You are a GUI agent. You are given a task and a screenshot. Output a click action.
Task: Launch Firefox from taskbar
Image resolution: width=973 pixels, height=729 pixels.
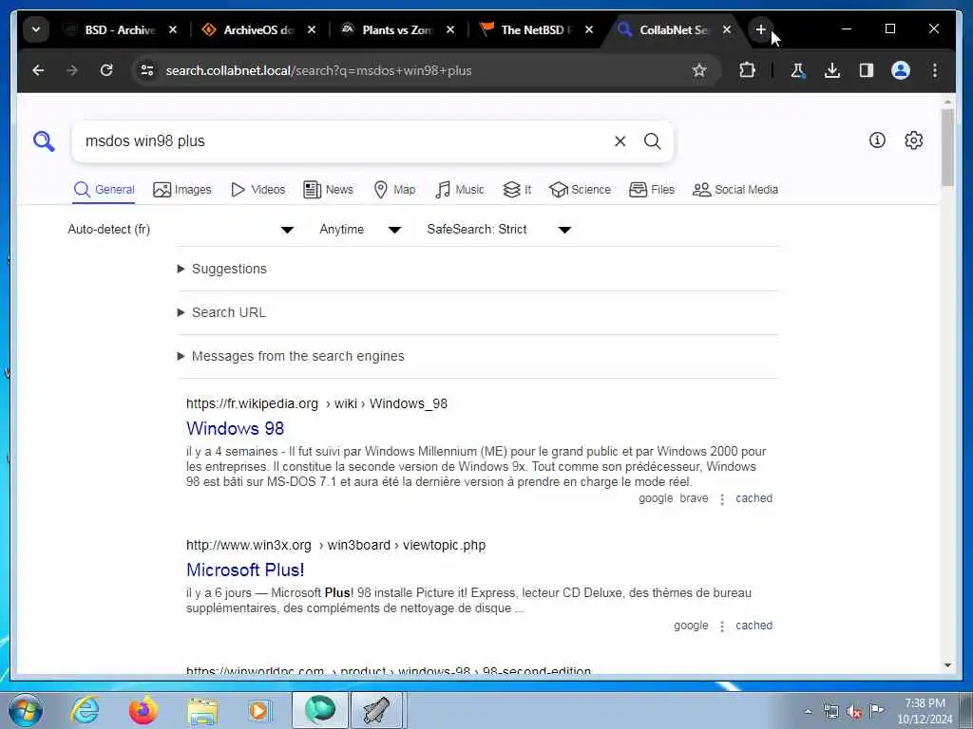pyautogui.click(x=143, y=710)
